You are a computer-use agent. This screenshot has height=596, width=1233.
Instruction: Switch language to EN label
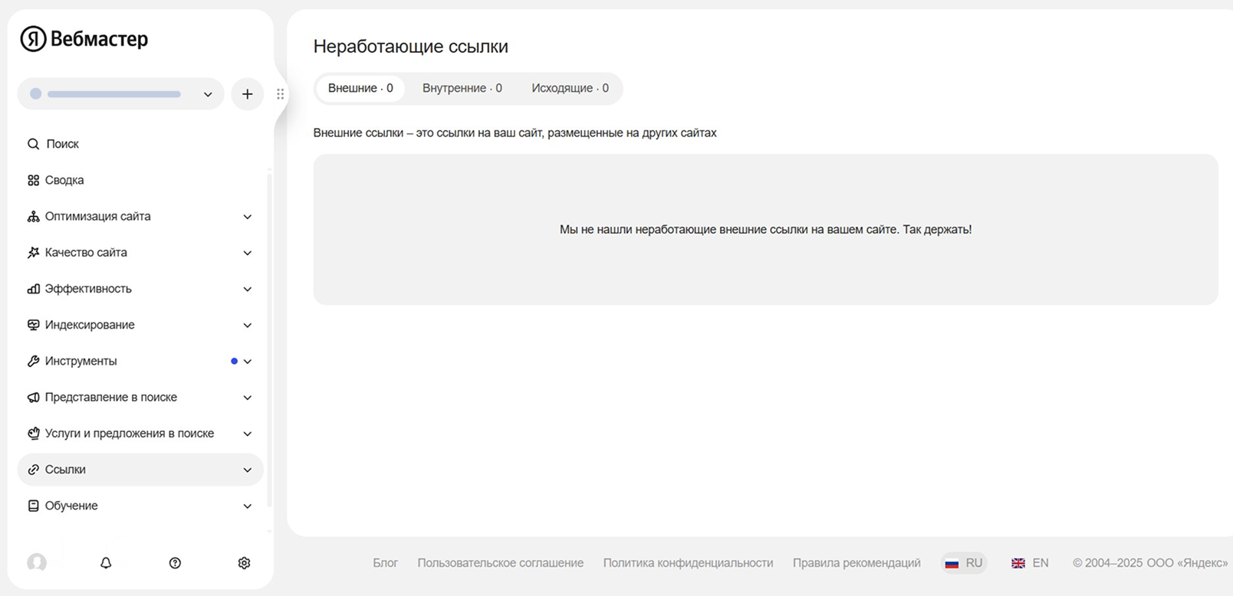coord(1041,563)
